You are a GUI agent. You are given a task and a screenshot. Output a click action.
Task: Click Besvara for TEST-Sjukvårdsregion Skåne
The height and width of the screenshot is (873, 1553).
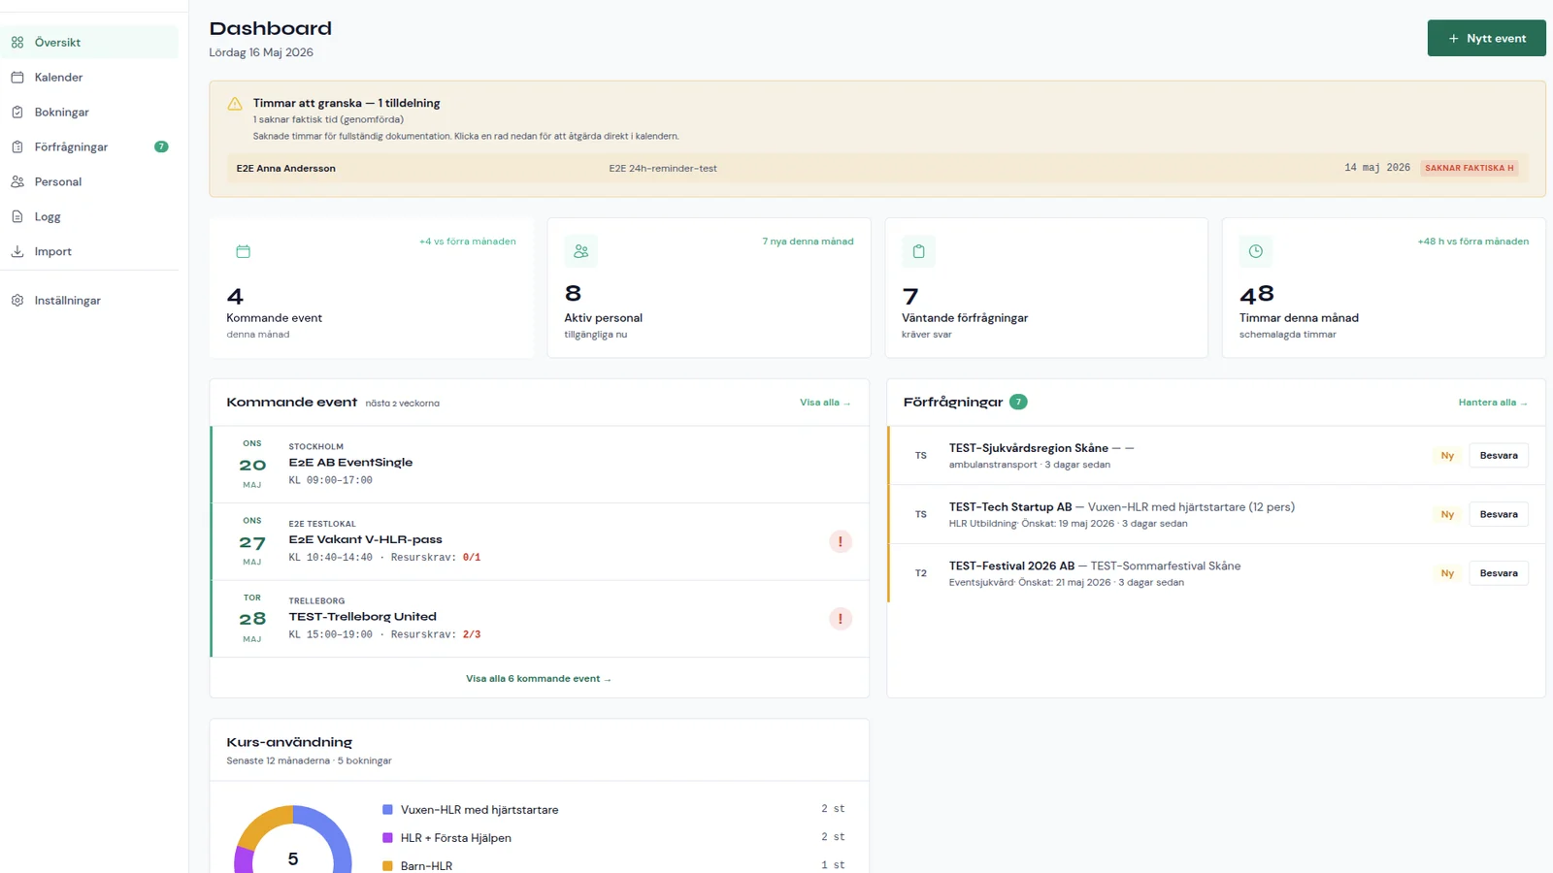click(1499, 456)
